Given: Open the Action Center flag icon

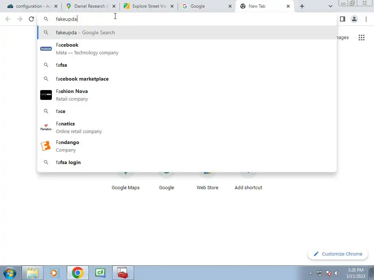Looking at the screenshot, I should pos(328,273).
